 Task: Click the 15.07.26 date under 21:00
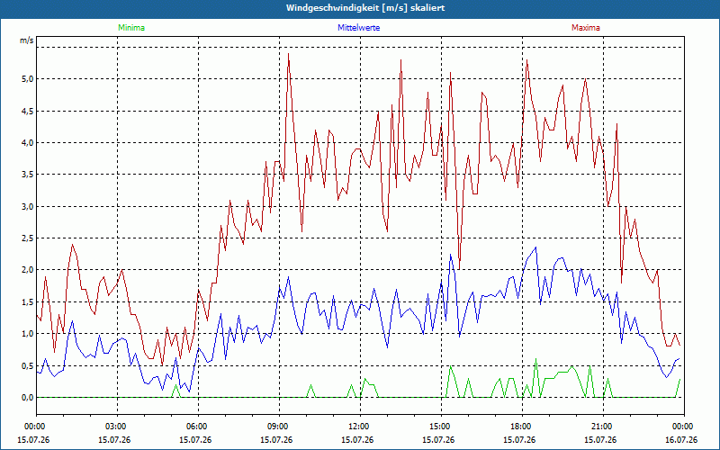point(600,440)
